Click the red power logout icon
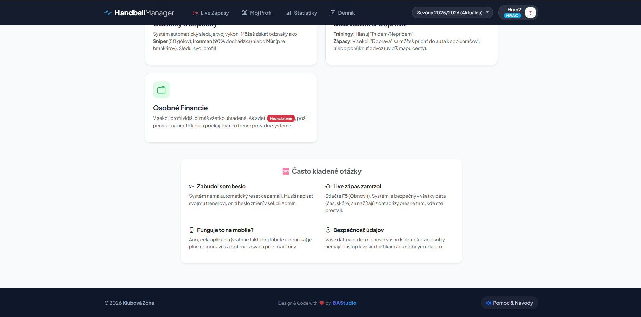Screen dimensions: 641x317 click(x=530, y=13)
